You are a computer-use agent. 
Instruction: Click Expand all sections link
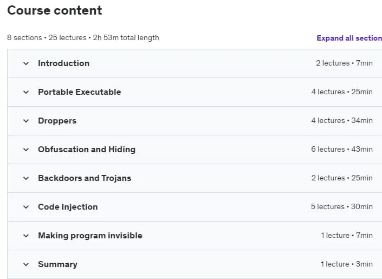[x=349, y=38]
